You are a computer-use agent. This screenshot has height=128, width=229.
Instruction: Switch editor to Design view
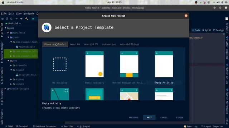[219, 30]
